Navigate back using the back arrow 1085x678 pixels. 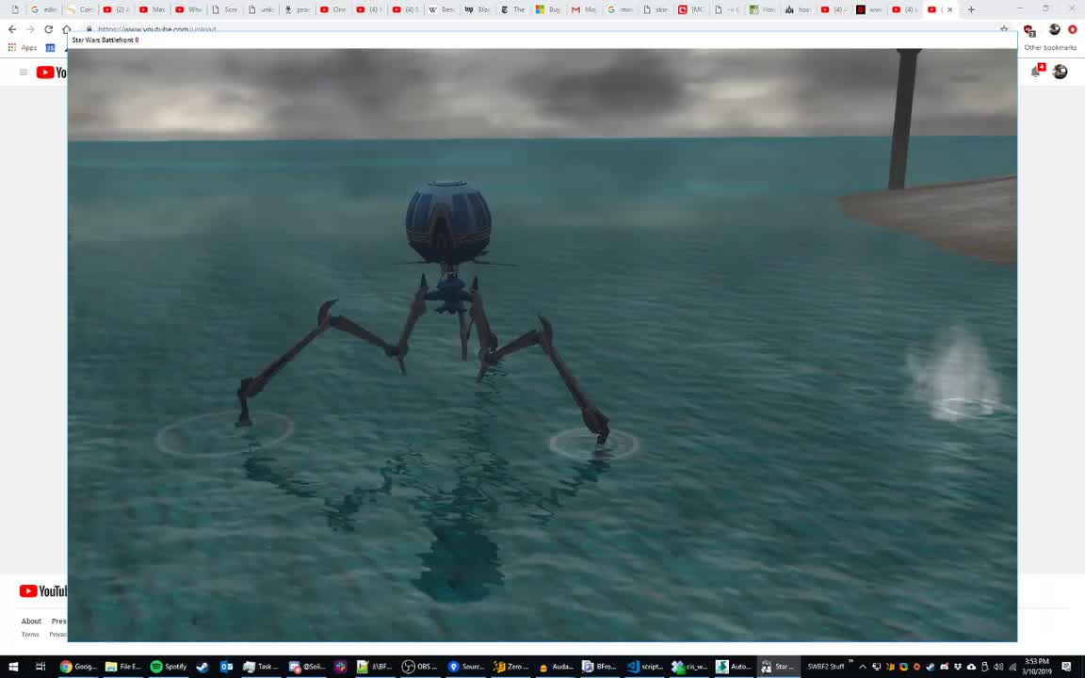[x=11, y=29]
